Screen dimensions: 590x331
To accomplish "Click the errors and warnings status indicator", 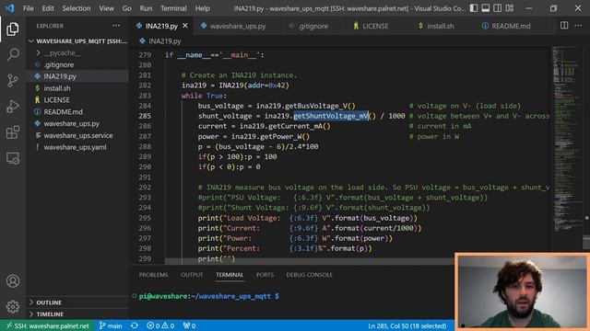I will pos(160,325).
